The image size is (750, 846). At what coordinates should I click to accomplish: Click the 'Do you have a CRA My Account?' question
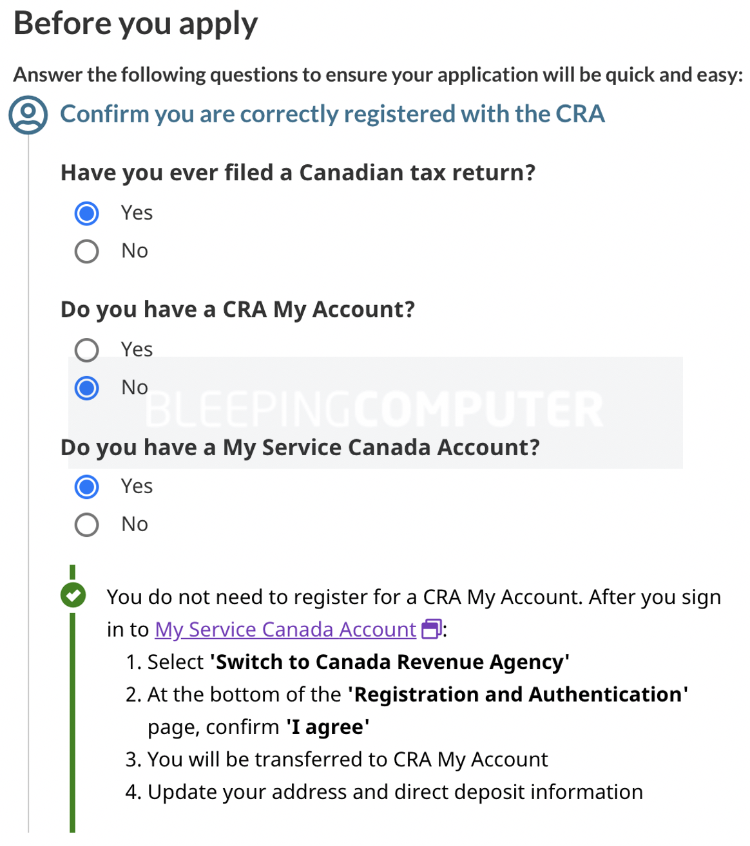pyautogui.click(x=237, y=310)
